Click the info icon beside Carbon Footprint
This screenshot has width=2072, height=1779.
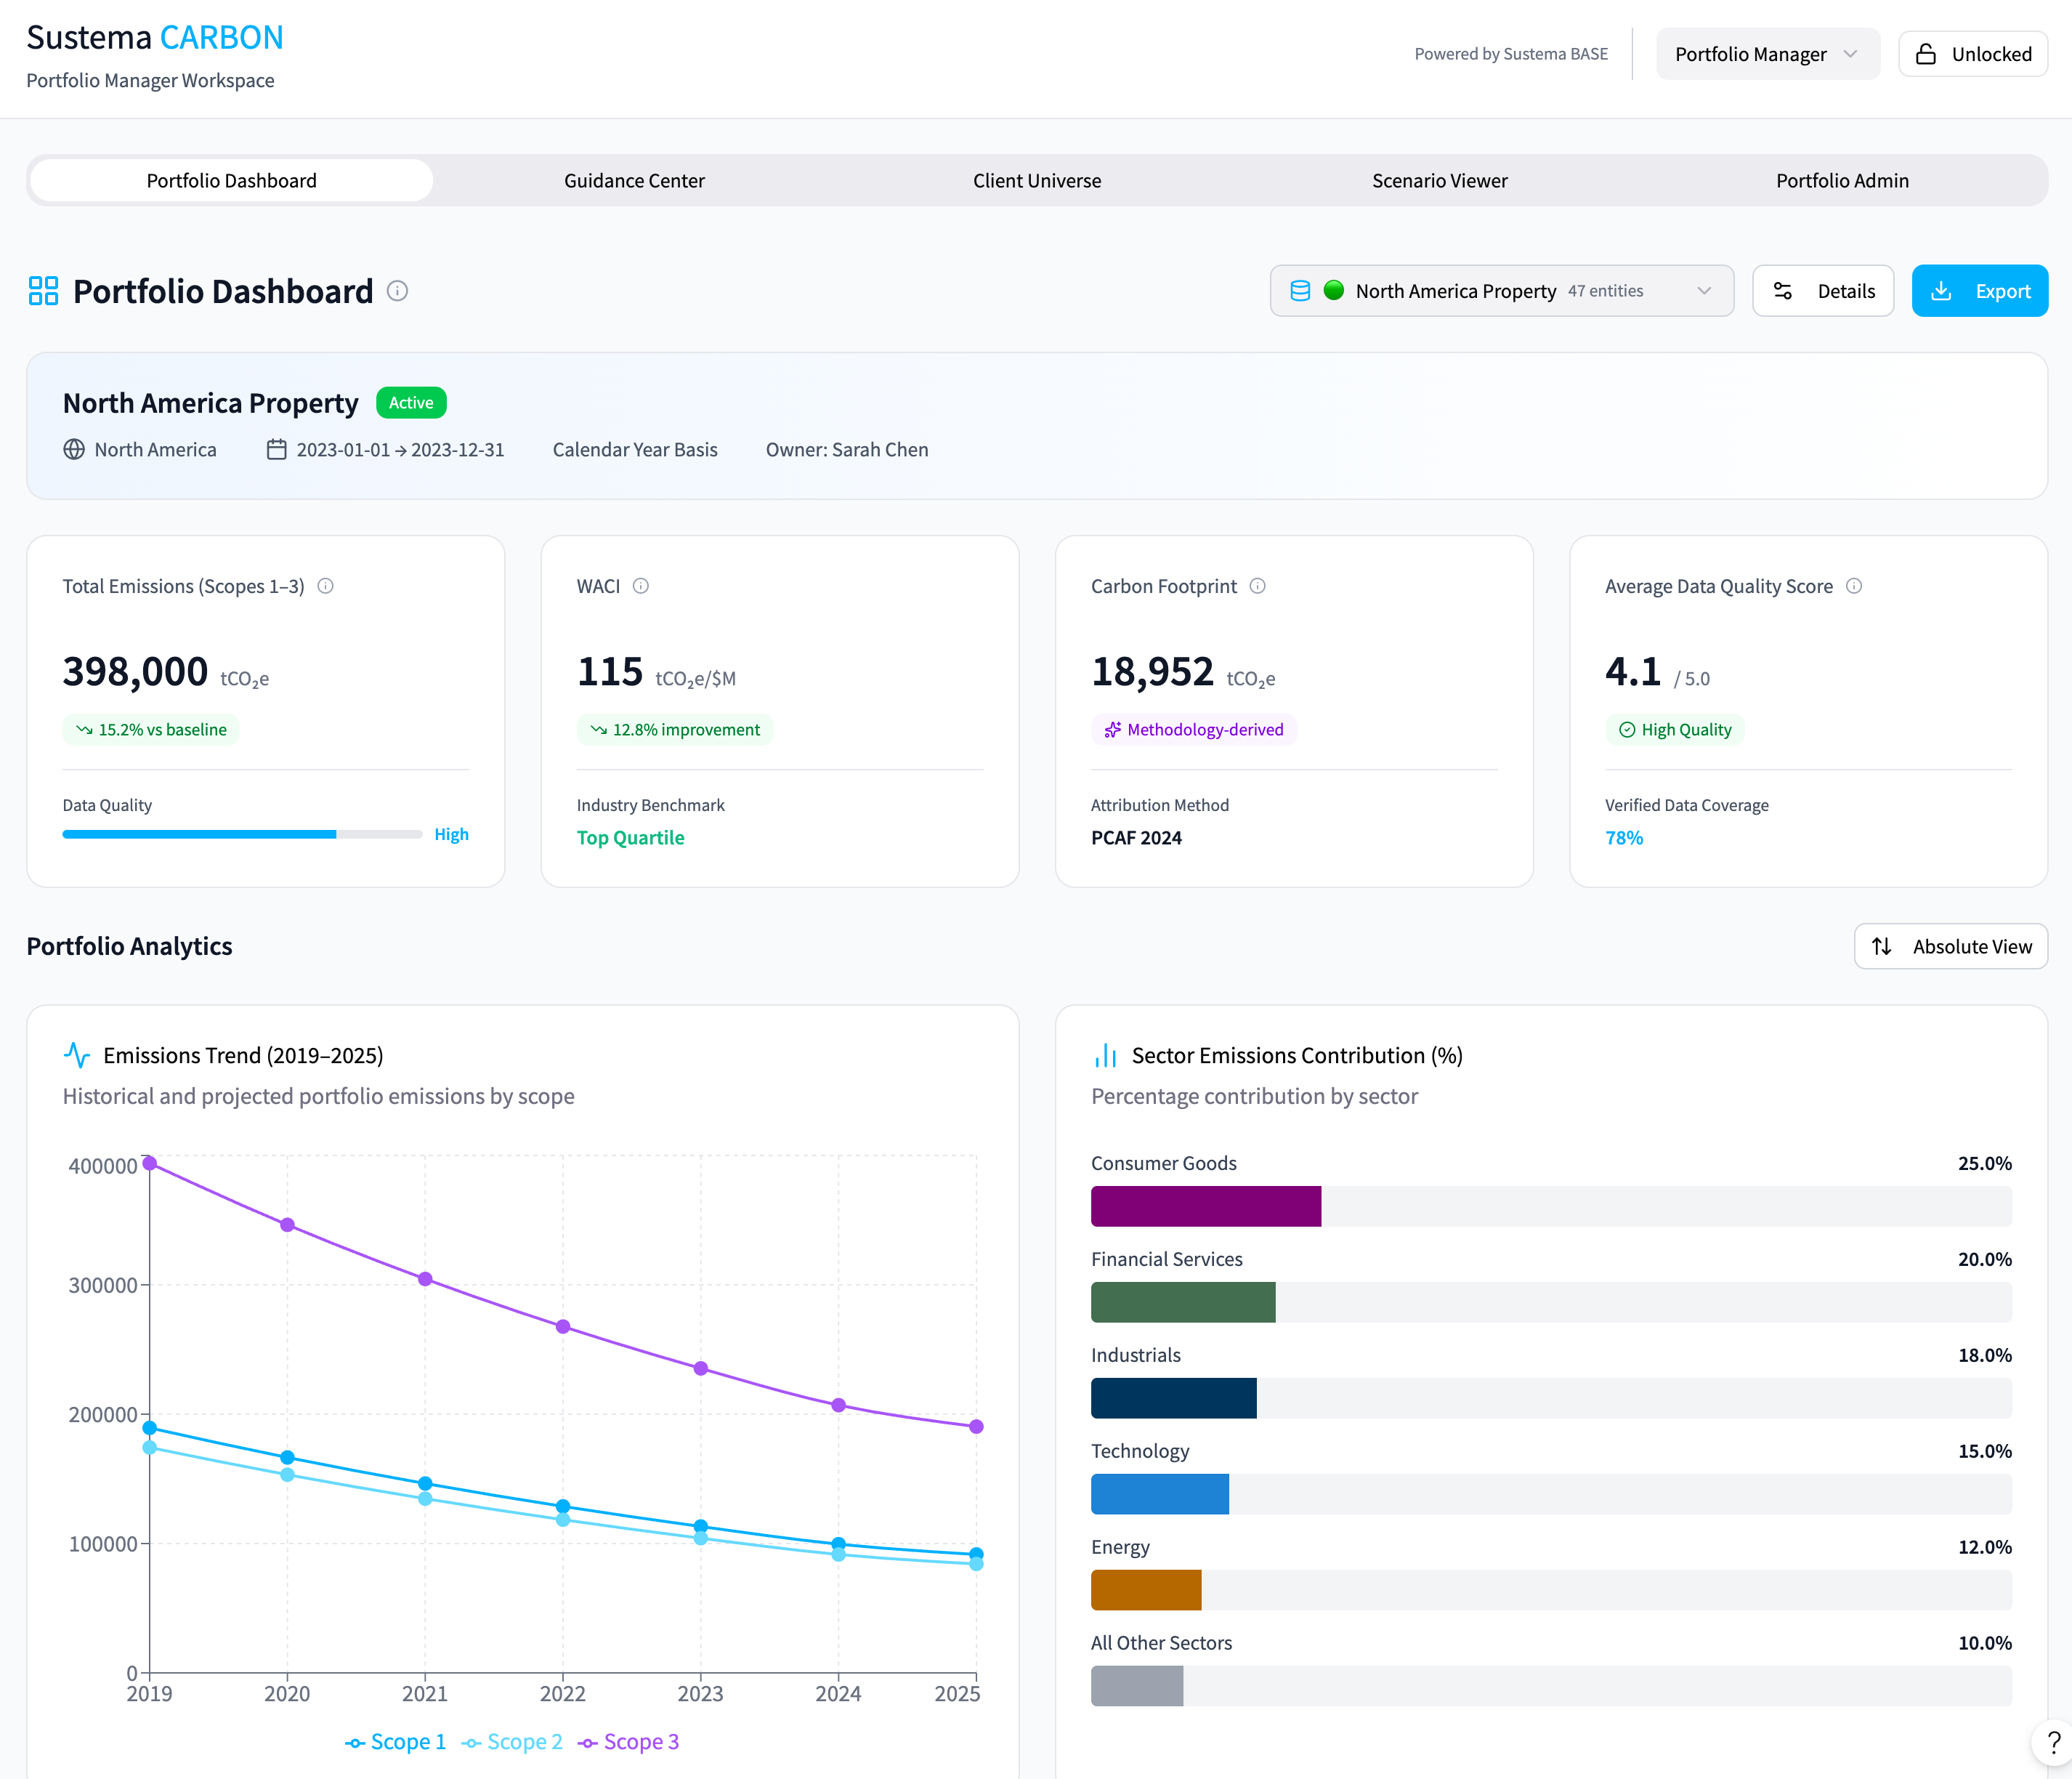tap(1258, 586)
